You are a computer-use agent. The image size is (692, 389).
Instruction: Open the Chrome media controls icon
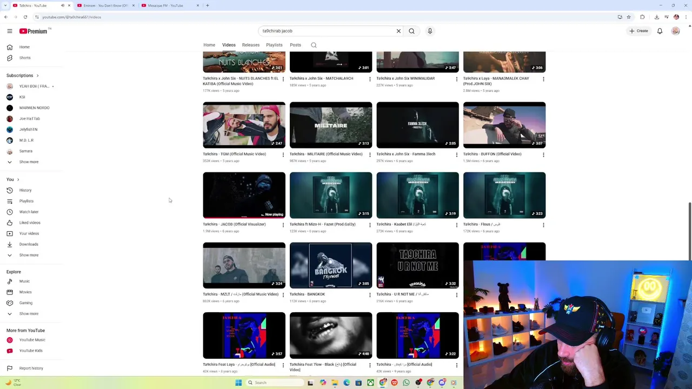(x=667, y=17)
